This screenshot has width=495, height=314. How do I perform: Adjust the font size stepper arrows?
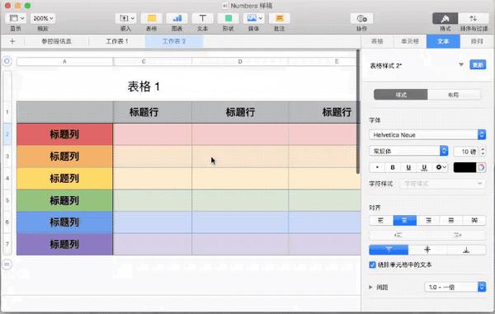(x=483, y=152)
